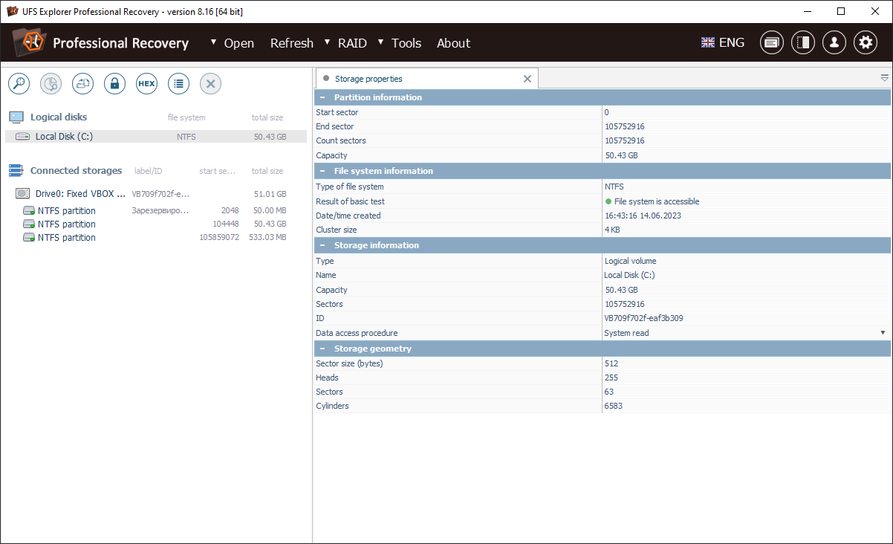Click the Refresh button

(291, 43)
